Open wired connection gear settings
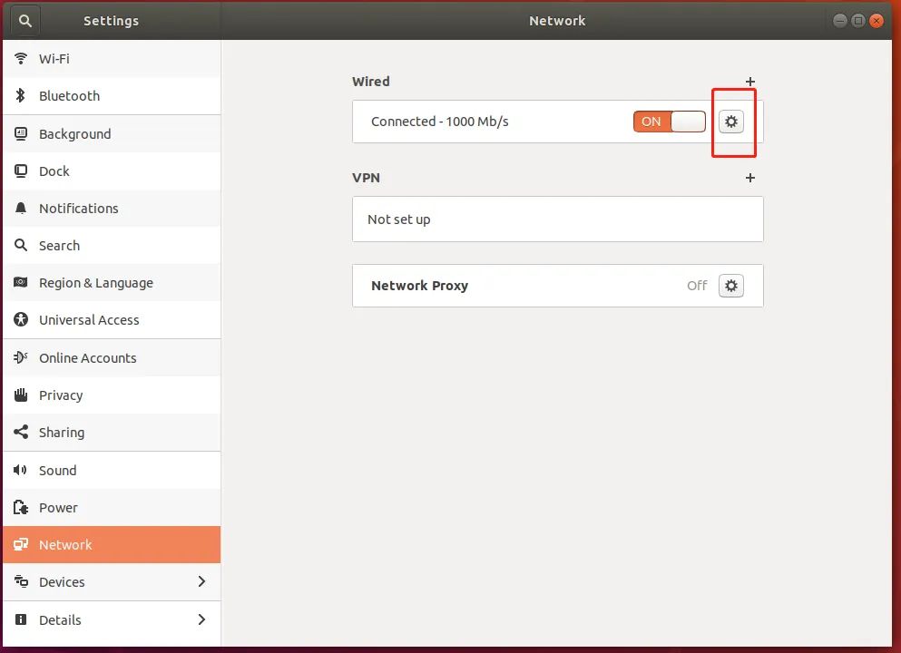This screenshot has width=901, height=653. click(731, 122)
